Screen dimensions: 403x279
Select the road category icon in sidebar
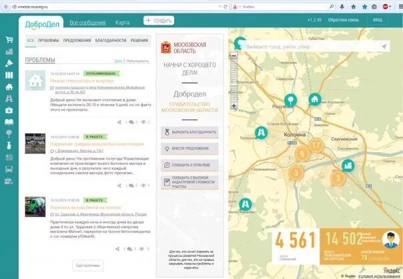coord(9,99)
